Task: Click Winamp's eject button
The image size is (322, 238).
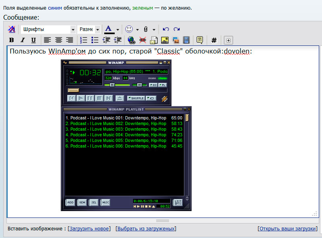Action: (x=120, y=98)
